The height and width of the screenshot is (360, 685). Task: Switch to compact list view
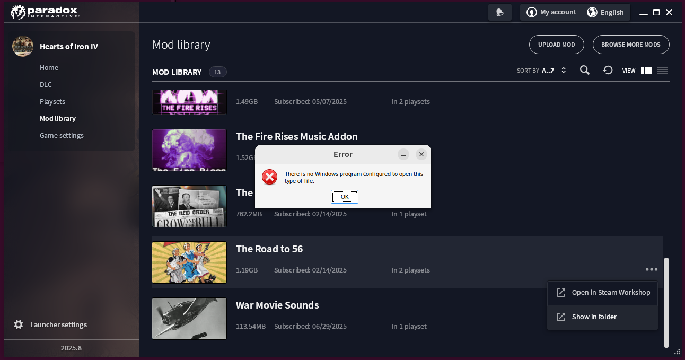pos(662,71)
